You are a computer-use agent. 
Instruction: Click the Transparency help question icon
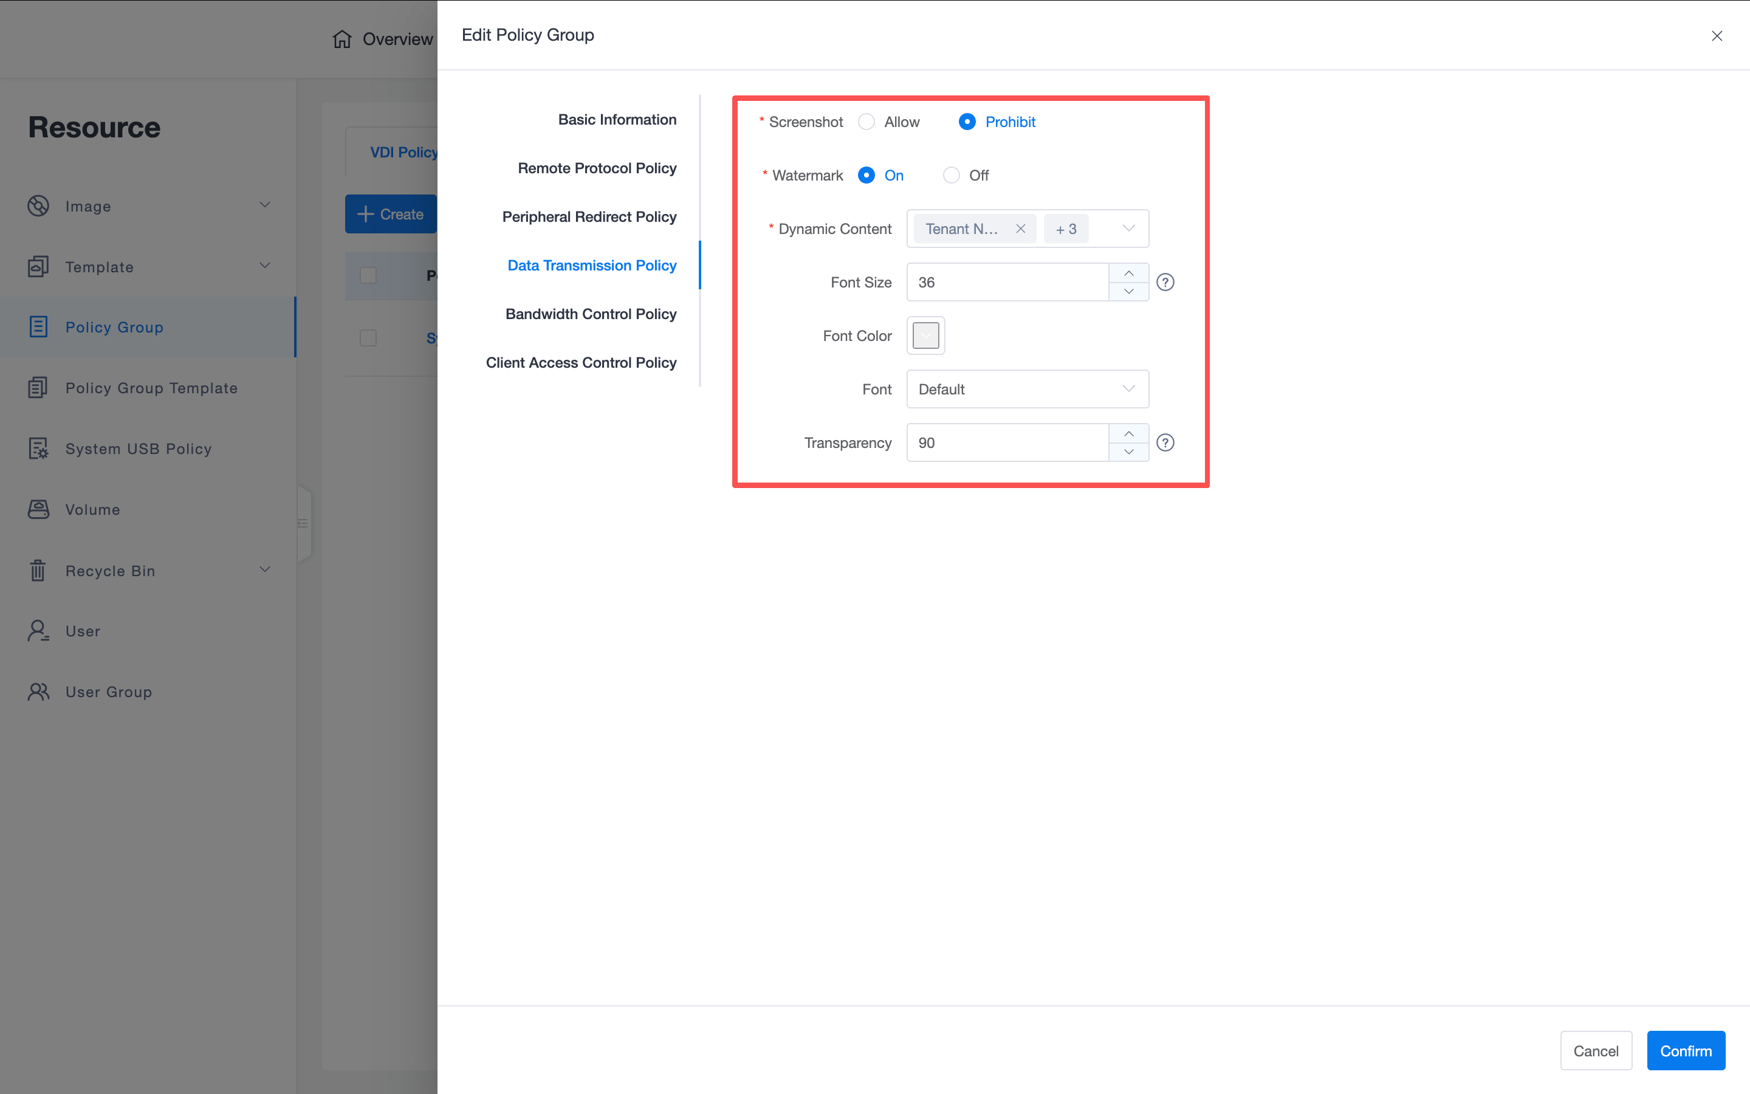[1165, 443]
